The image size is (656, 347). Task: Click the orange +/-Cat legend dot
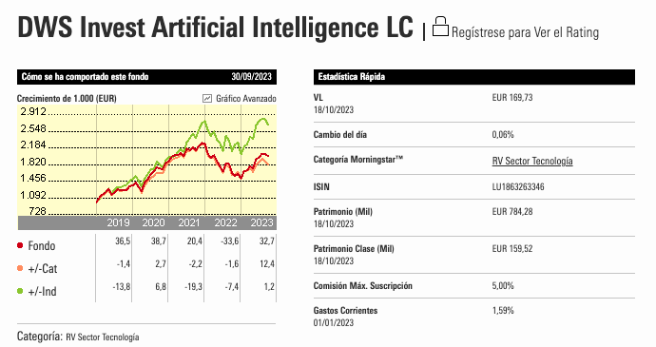pos(20,268)
